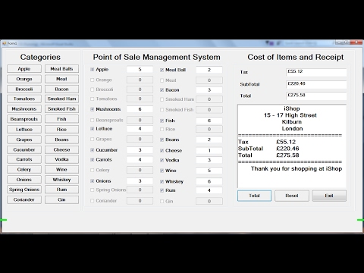
Task: Select the Rice category button
Action: [x=61, y=129]
